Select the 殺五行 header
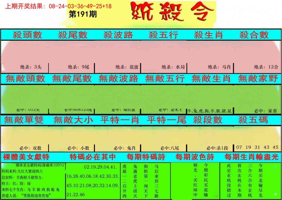This screenshot has width=282, height=200. coord(163,35)
